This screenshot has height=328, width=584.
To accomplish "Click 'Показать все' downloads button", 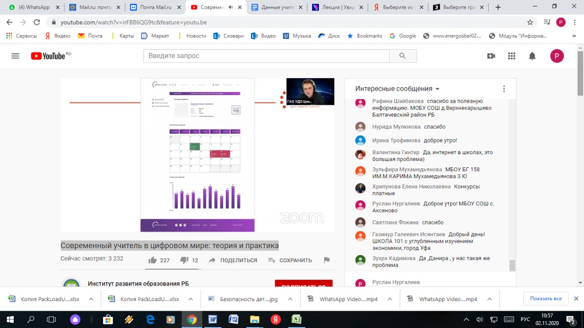I will click(x=546, y=298).
